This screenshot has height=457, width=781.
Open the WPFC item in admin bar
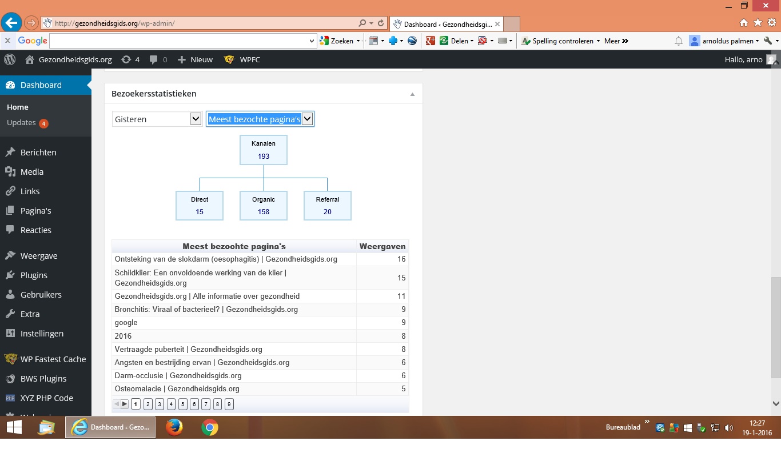tap(242, 59)
